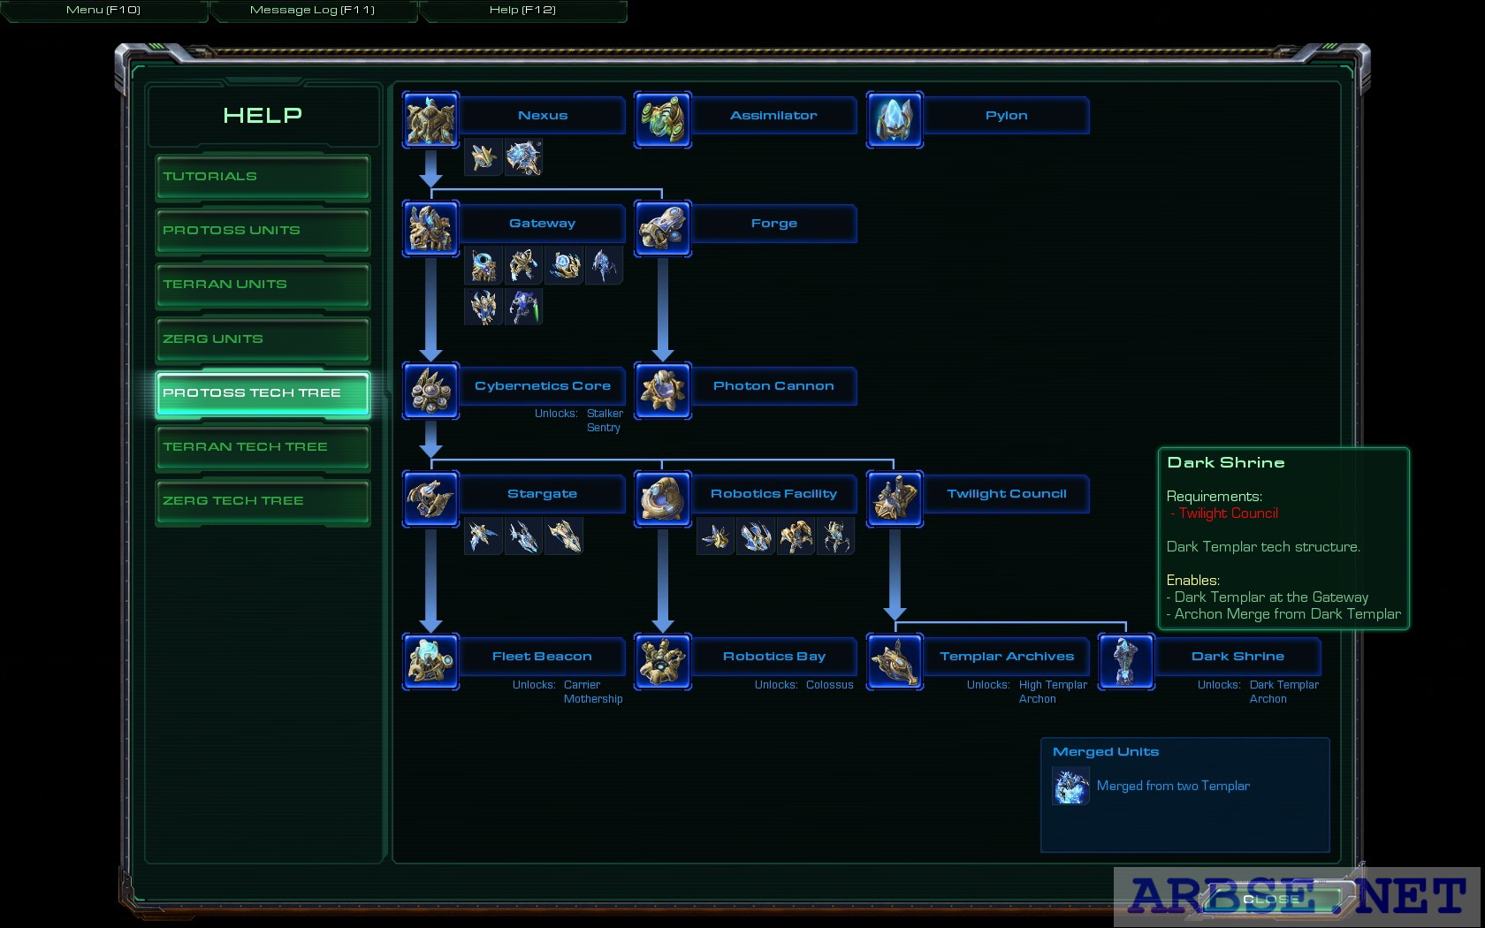Switch to Zerg Units section
Image resolution: width=1485 pixels, height=928 pixels.
tap(263, 339)
